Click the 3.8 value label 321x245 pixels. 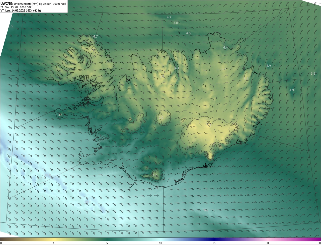(176, 23)
